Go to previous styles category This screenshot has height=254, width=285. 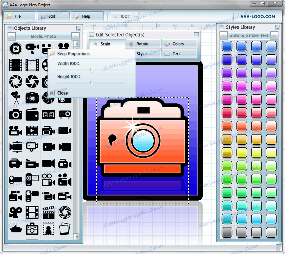tap(223, 36)
